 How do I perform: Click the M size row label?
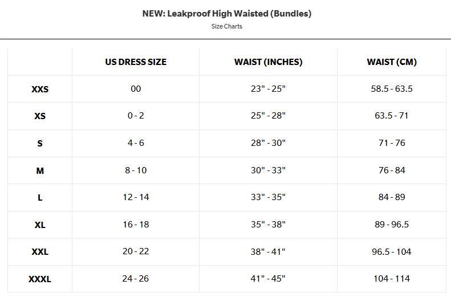(40, 171)
